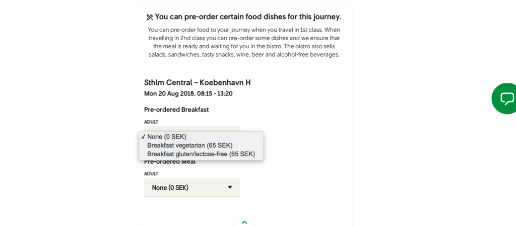Click the 08:15 - 13:20 journey time

215,93
